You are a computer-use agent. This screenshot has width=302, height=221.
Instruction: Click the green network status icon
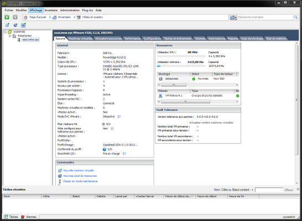(237, 96)
